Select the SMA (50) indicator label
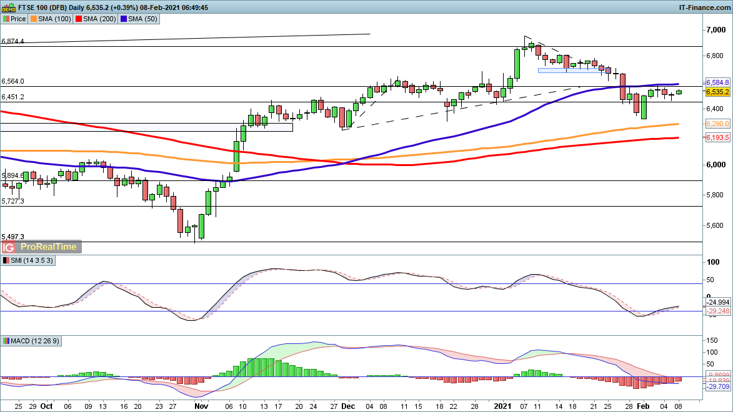 [142, 19]
